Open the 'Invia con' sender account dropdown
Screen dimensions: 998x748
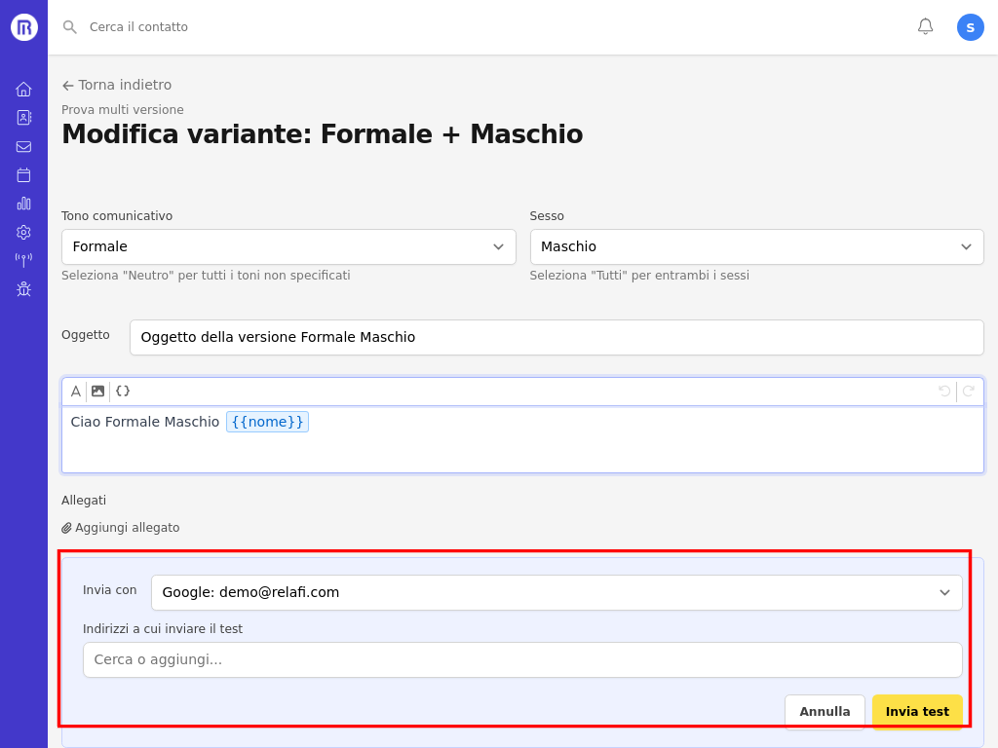(556, 591)
